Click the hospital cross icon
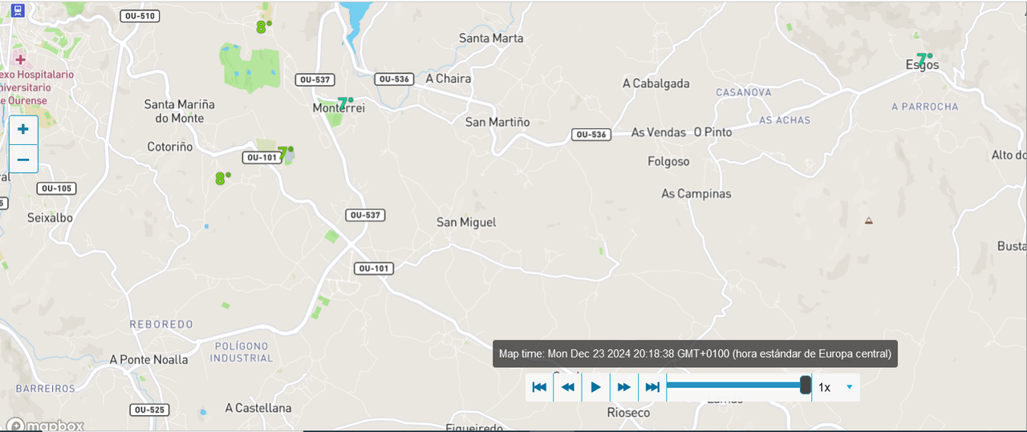 point(20,59)
